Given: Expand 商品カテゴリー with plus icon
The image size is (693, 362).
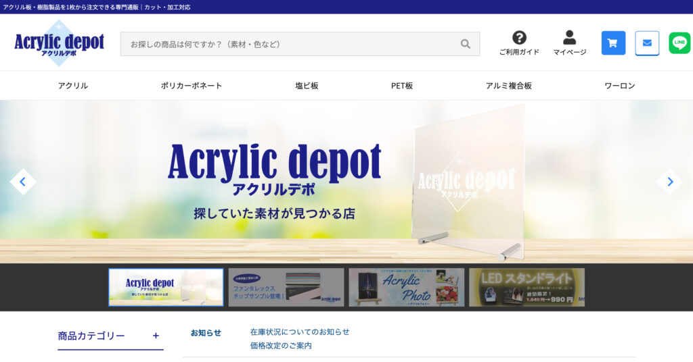Looking at the screenshot, I should (x=156, y=336).
